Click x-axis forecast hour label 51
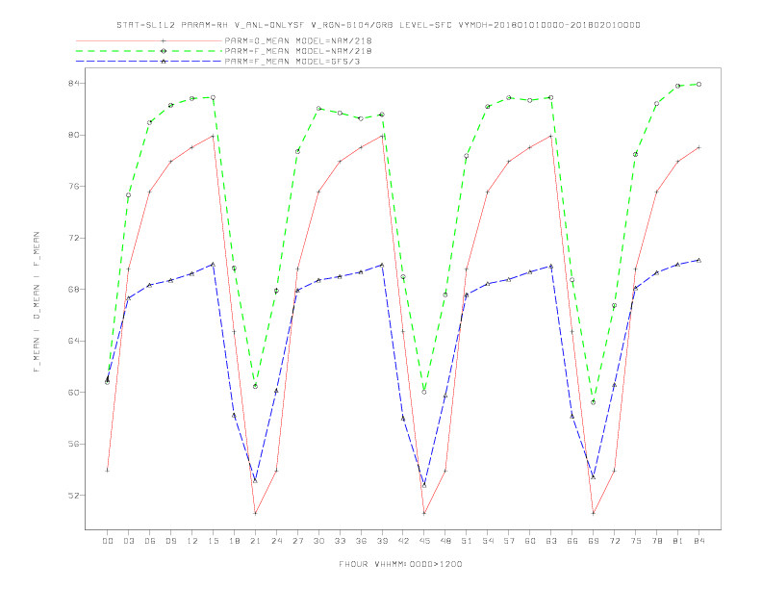 [x=467, y=541]
